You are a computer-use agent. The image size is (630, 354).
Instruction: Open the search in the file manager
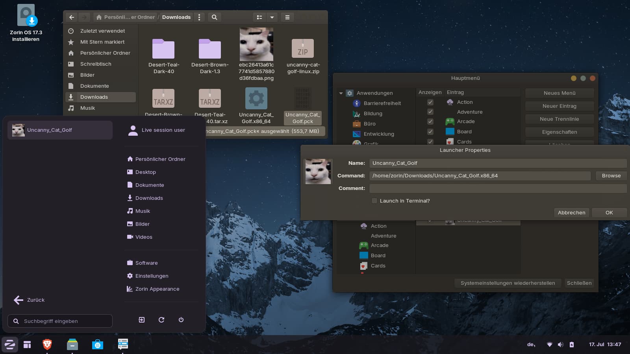(x=214, y=17)
